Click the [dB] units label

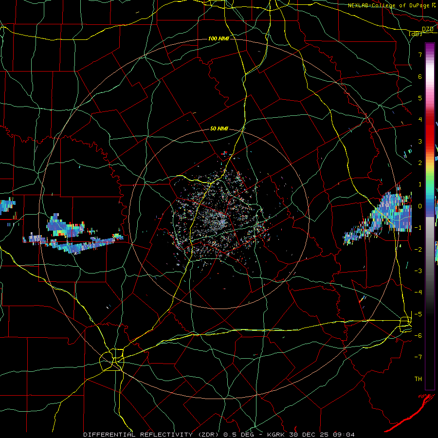416,34
